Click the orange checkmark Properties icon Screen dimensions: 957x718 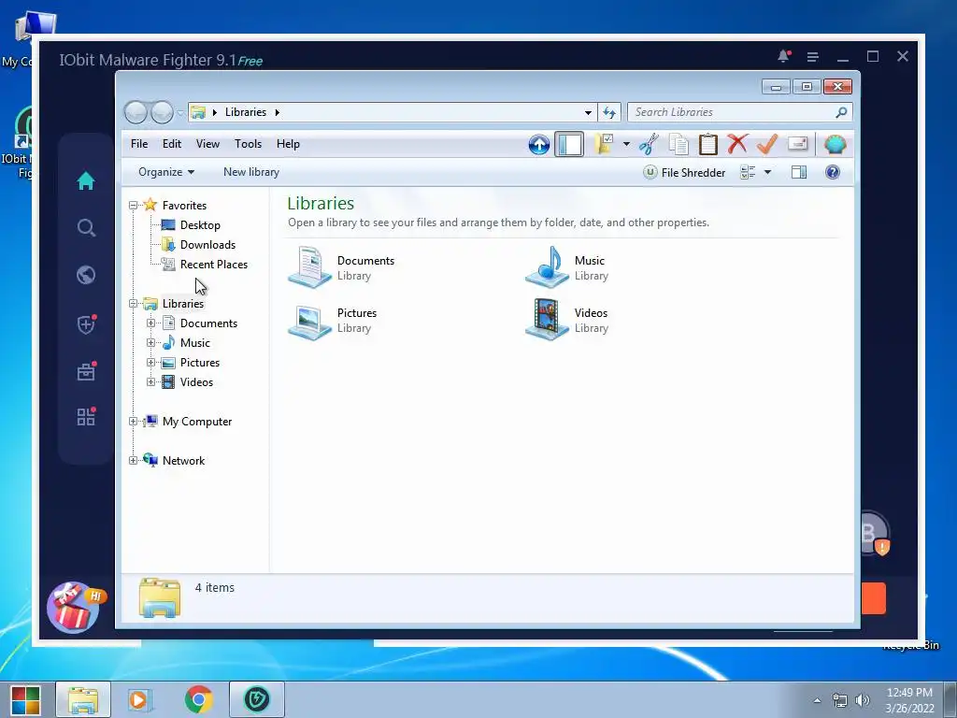[x=767, y=144]
